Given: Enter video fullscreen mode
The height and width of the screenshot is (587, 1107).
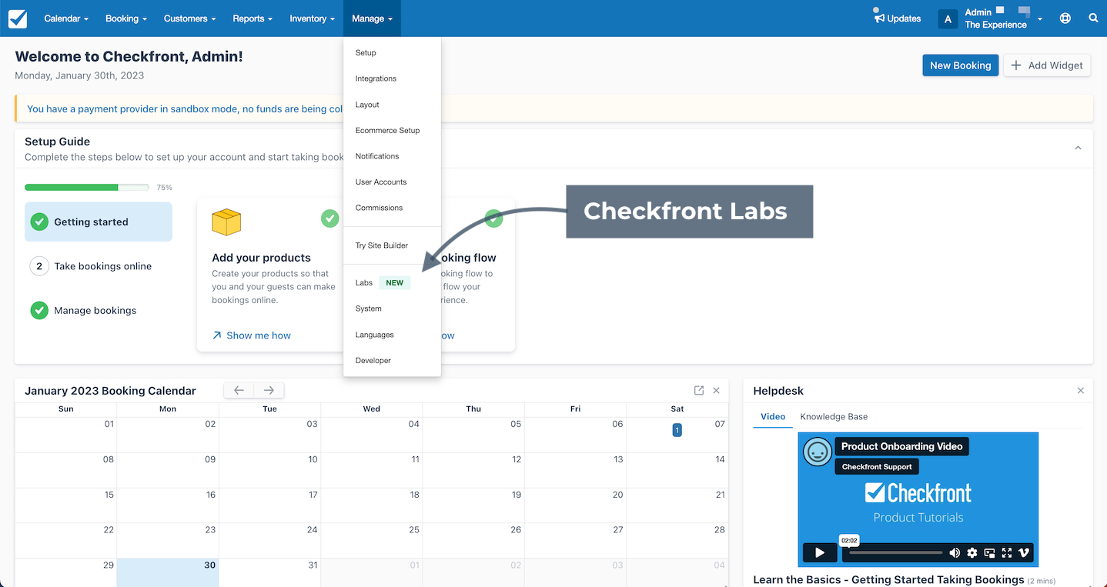Looking at the screenshot, I should pos(1007,552).
